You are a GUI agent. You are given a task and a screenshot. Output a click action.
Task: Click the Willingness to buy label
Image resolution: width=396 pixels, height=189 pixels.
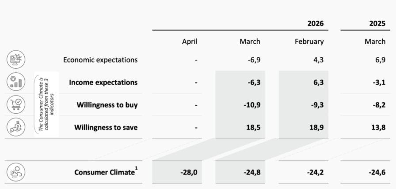coord(107,105)
